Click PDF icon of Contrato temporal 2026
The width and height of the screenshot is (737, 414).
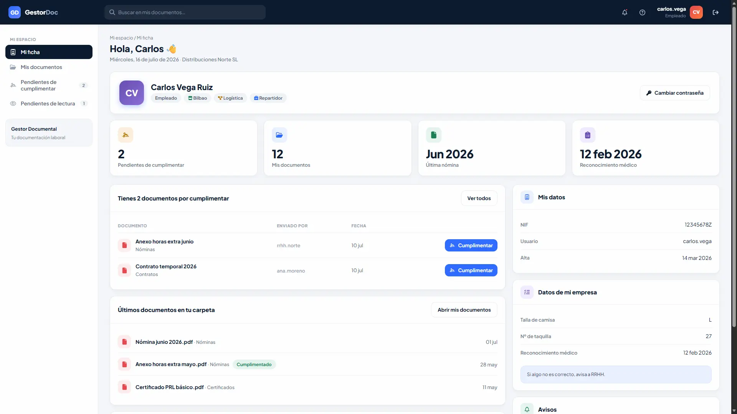point(124,270)
